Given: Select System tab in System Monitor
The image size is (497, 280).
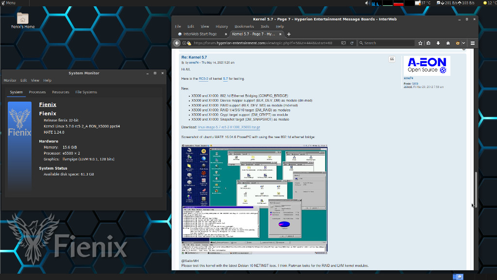Looking at the screenshot, I should point(16,92).
